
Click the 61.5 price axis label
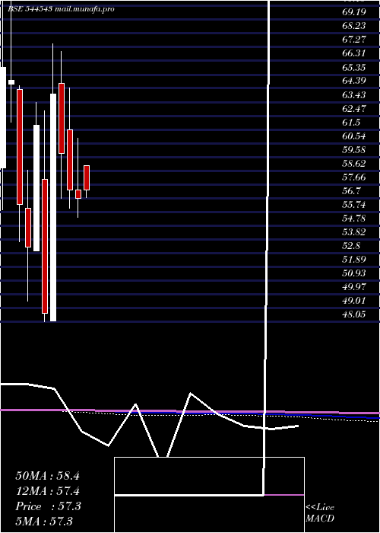point(351,123)
